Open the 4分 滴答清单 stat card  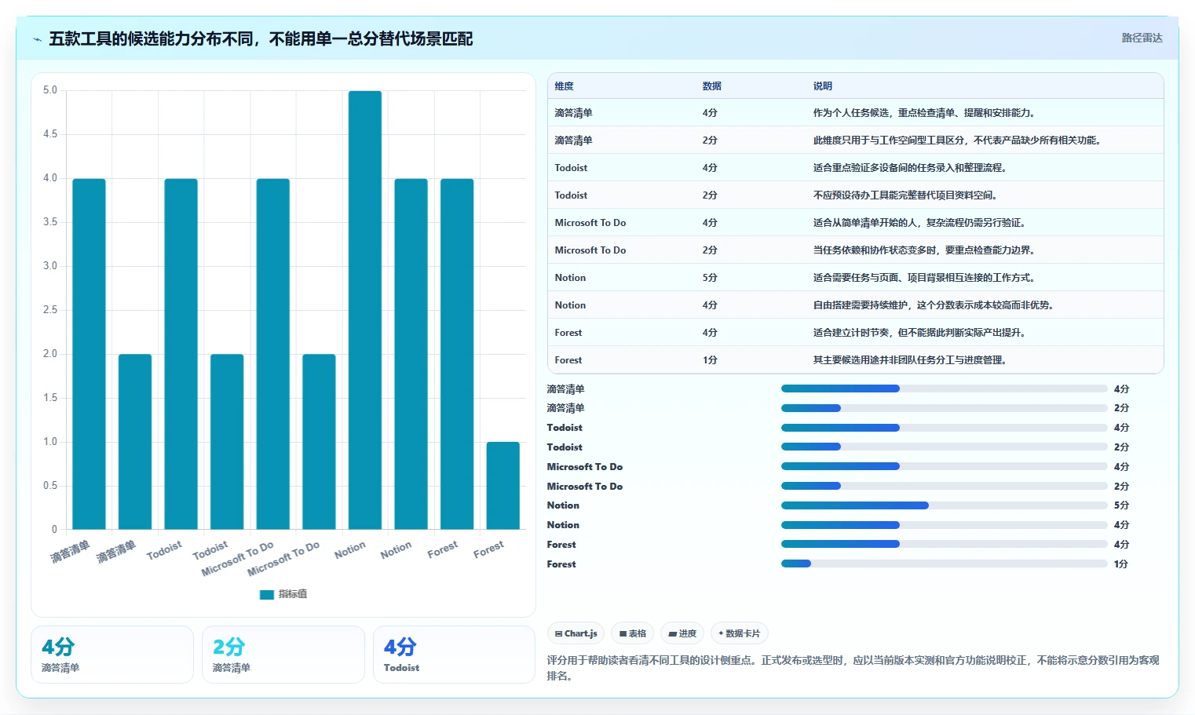point(112,655)
